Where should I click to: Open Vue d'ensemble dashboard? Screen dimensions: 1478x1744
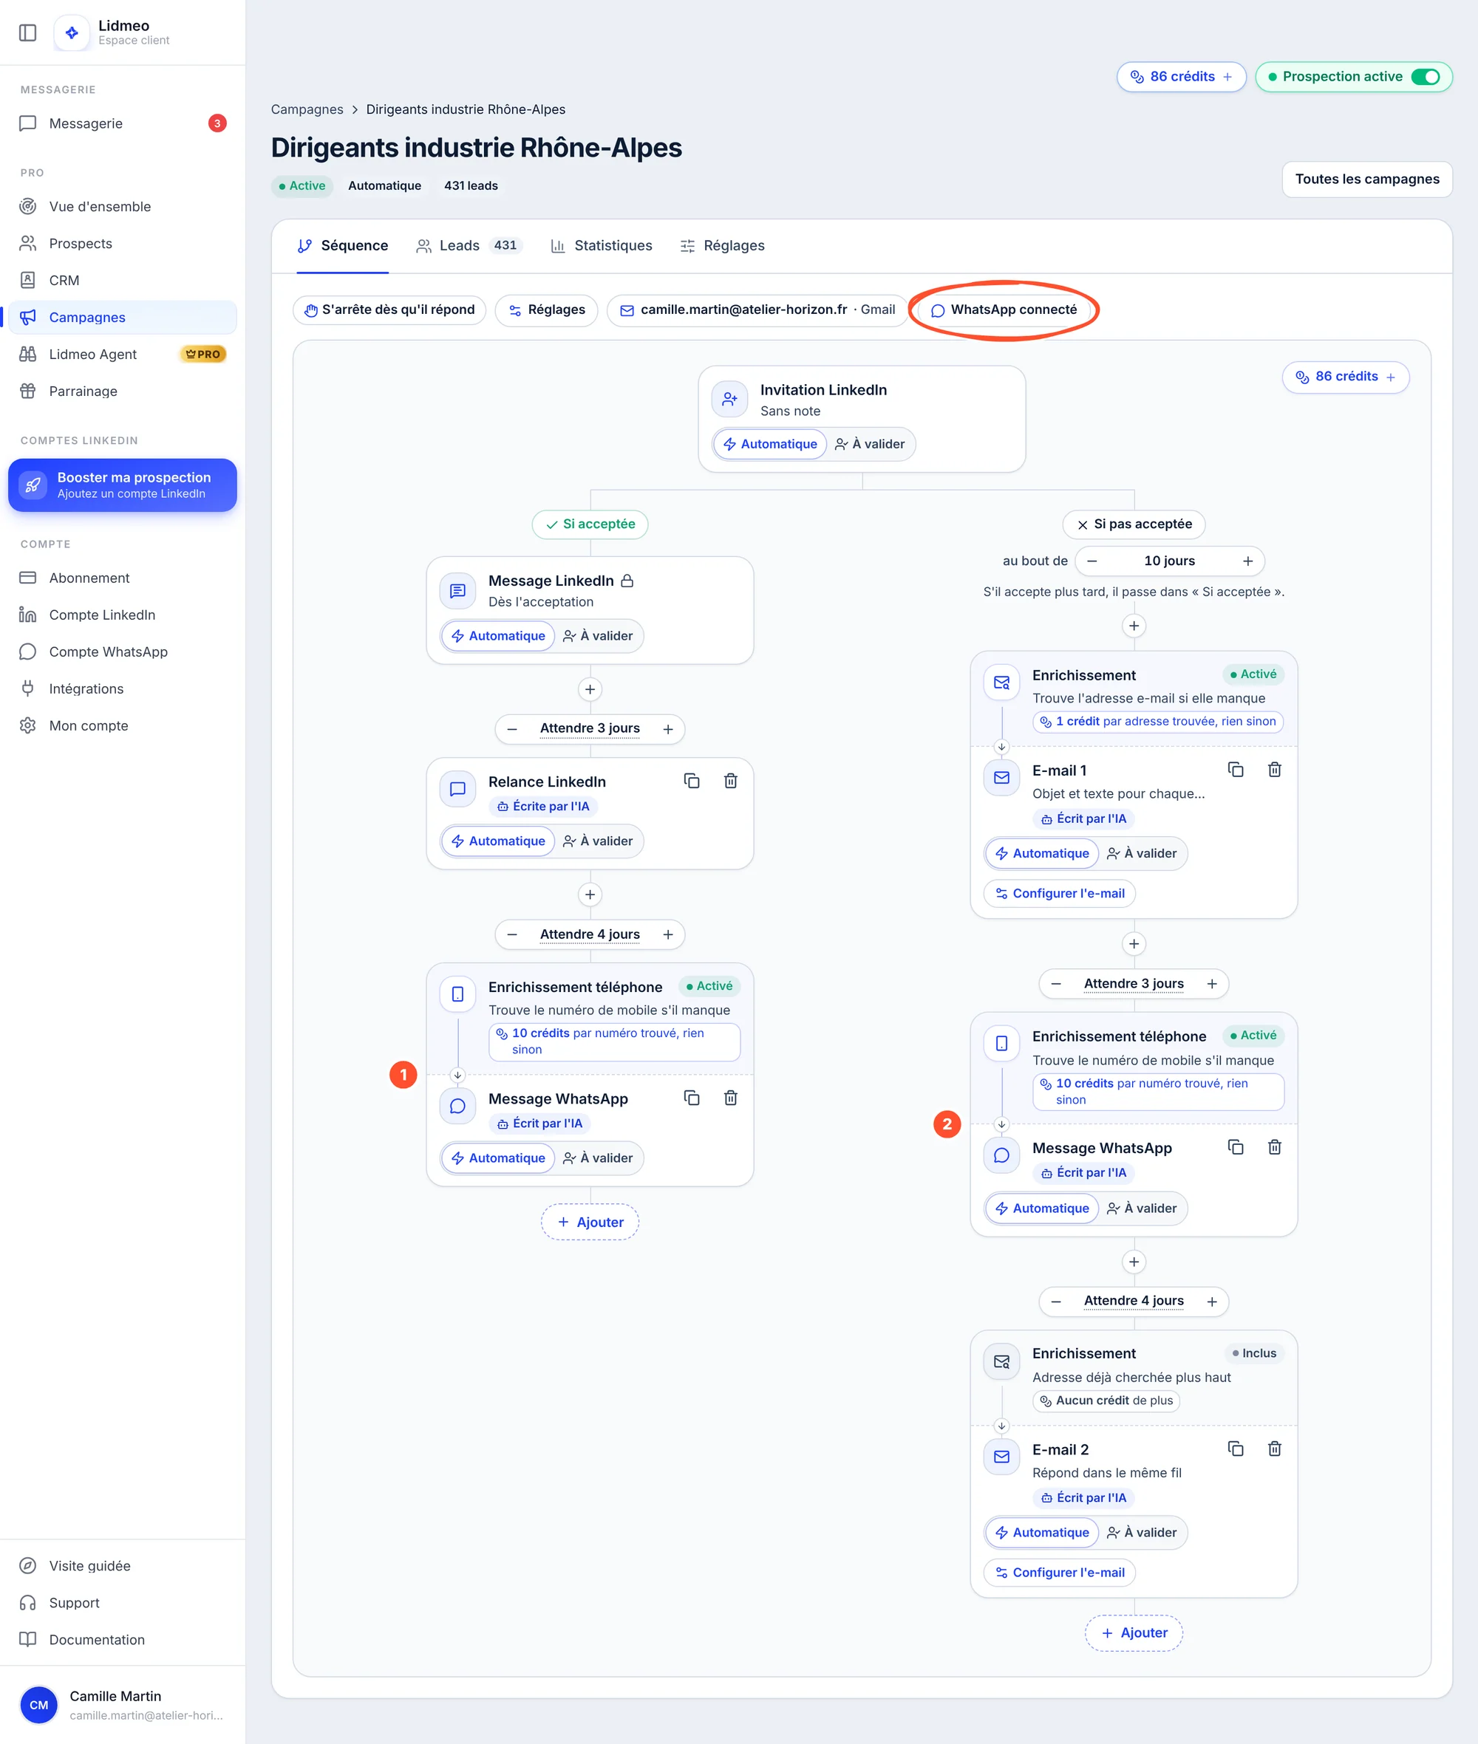click(x=123, y=206)
